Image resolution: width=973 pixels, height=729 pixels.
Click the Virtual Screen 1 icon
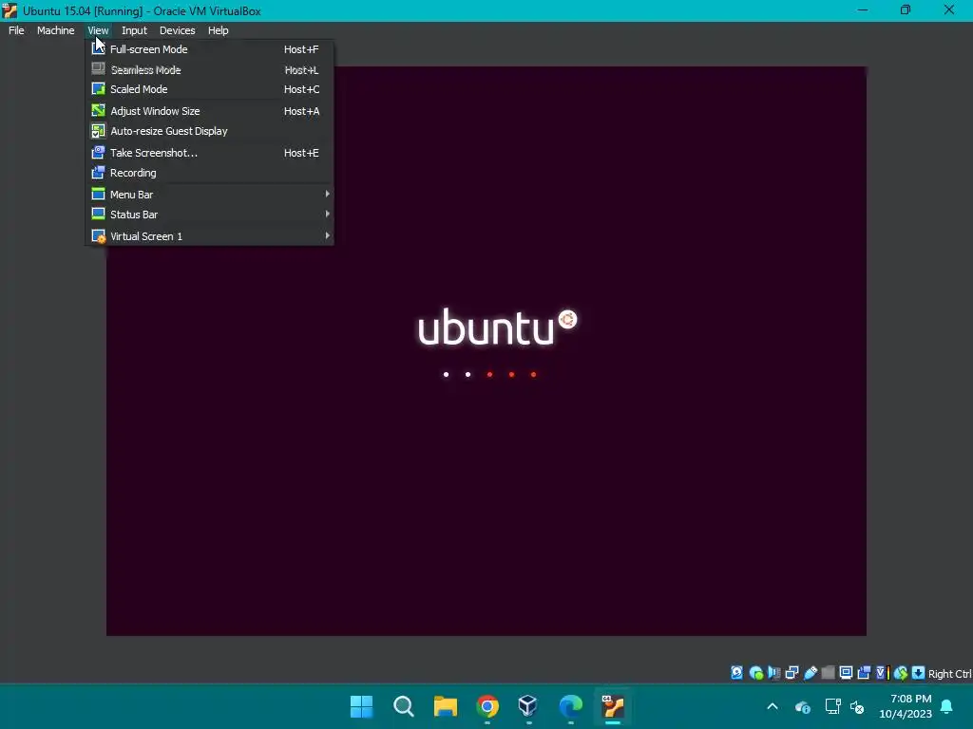pyautogui.click(x=98, y=236)
